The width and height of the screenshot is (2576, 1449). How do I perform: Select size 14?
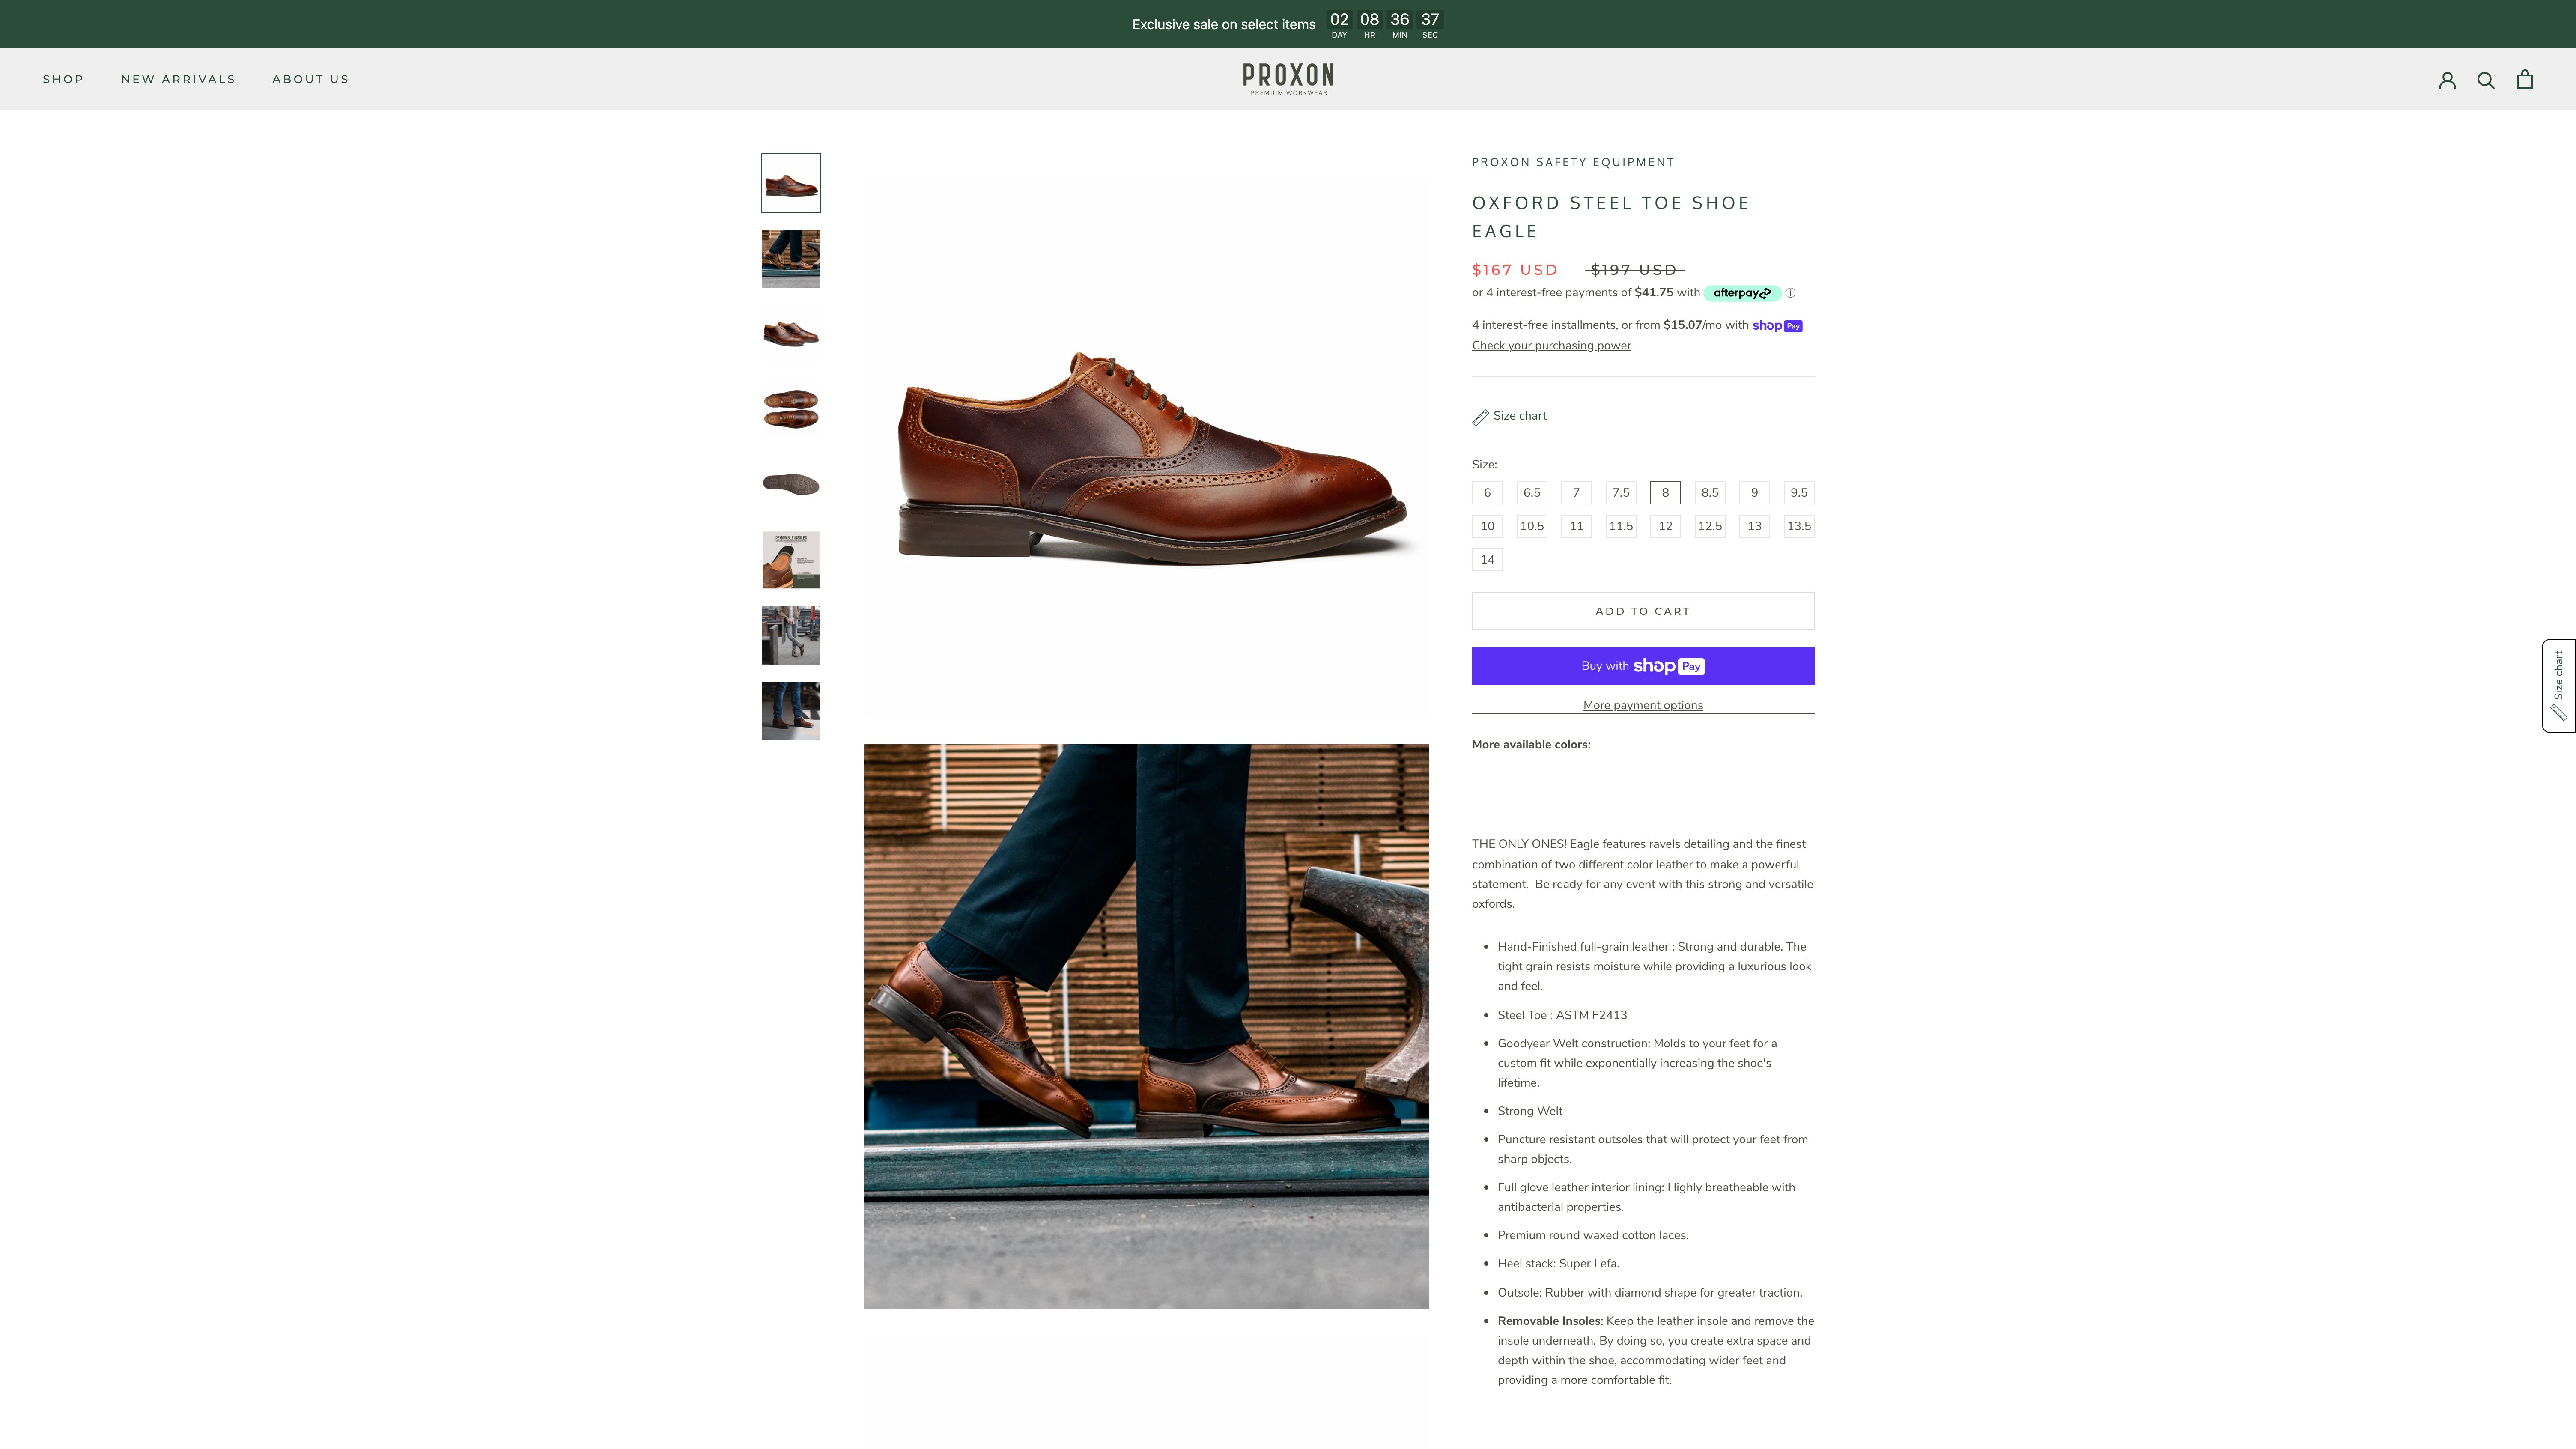[1487, 559]
